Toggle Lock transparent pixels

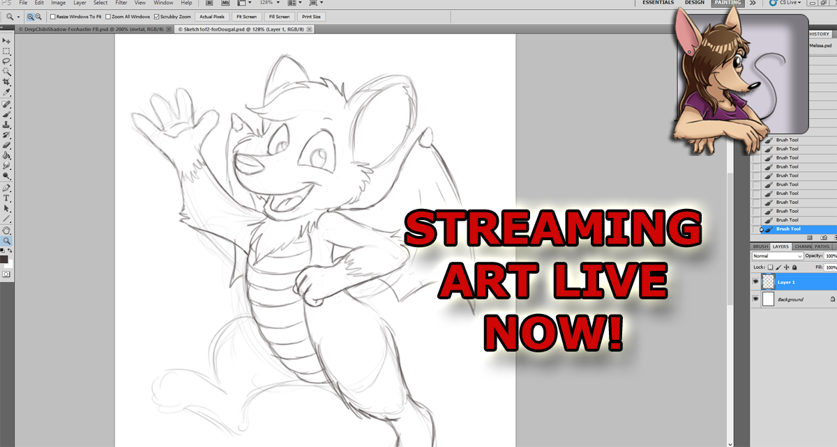[x=771, y=267]
